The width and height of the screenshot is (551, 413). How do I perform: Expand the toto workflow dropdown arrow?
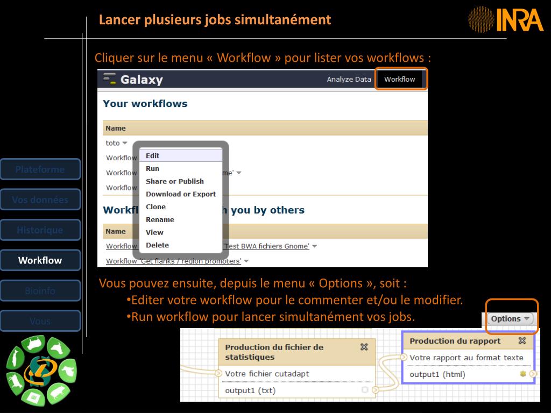[125, 143]
